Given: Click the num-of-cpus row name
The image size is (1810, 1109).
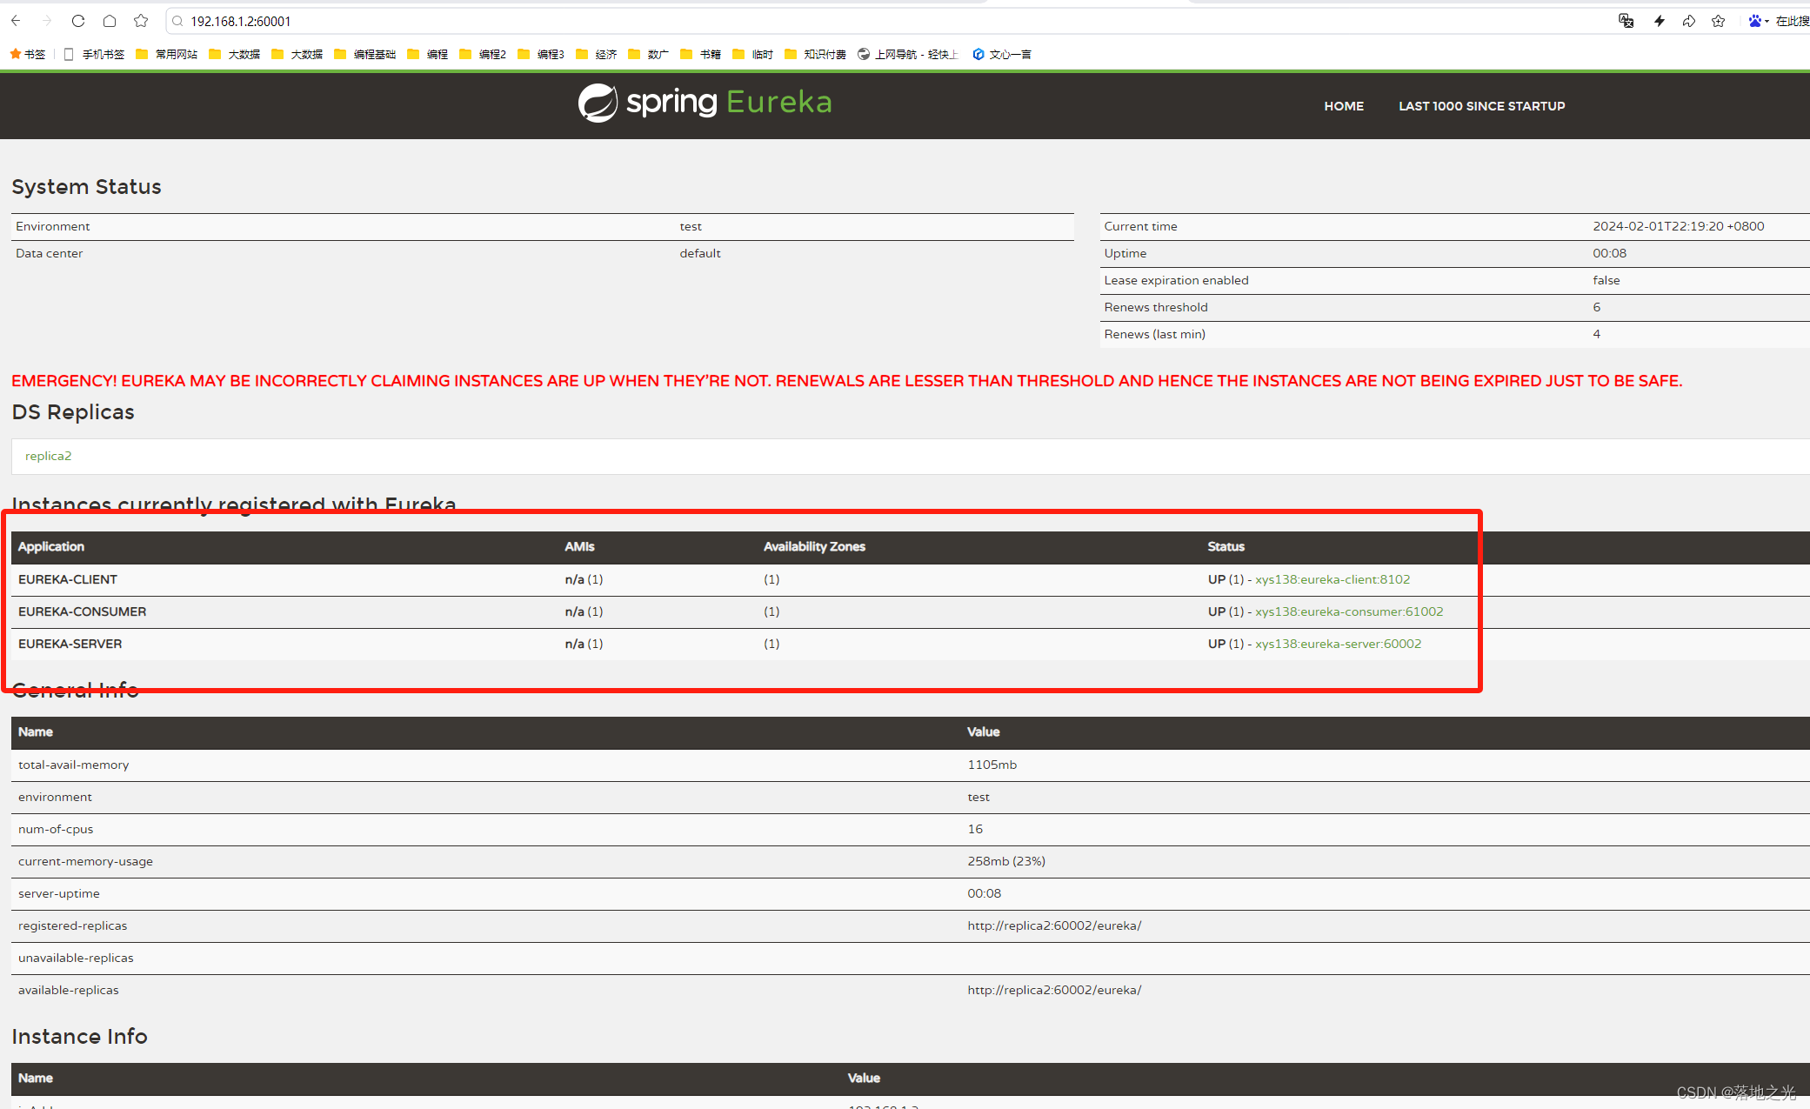Looking at the screenshot, I should (56, 829).
